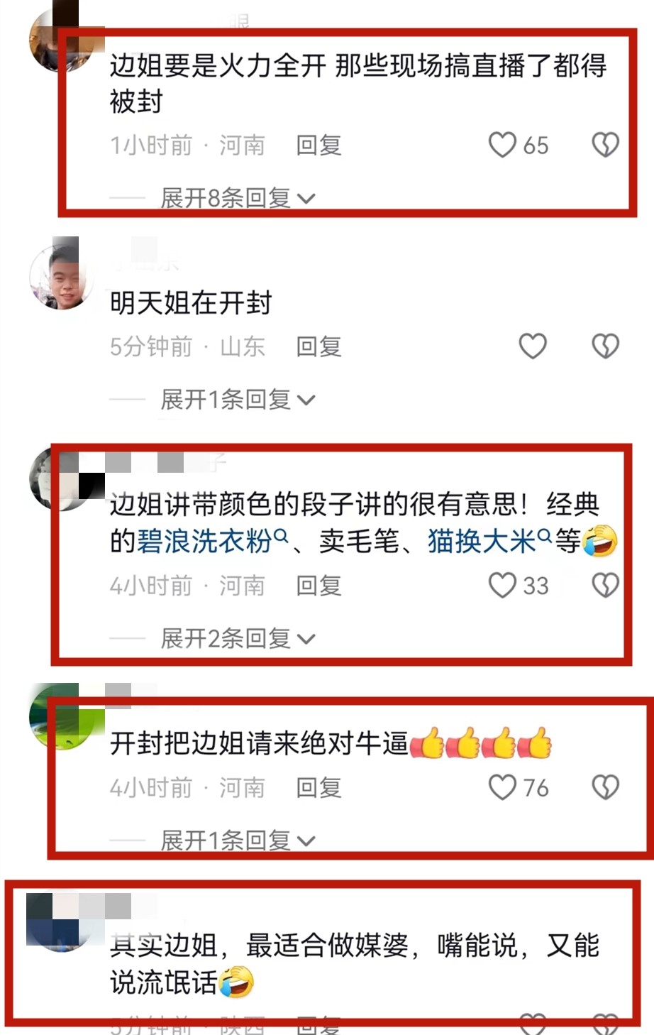
Task: Dislike the 碧浪洗衣粉 comment with broken heart
Action: (x=605, y=586)
